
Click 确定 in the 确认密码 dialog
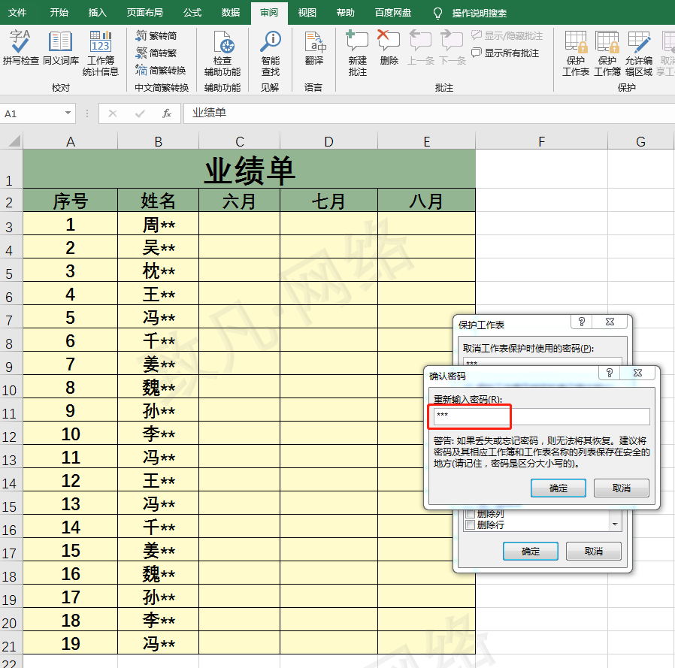(558, 488)
